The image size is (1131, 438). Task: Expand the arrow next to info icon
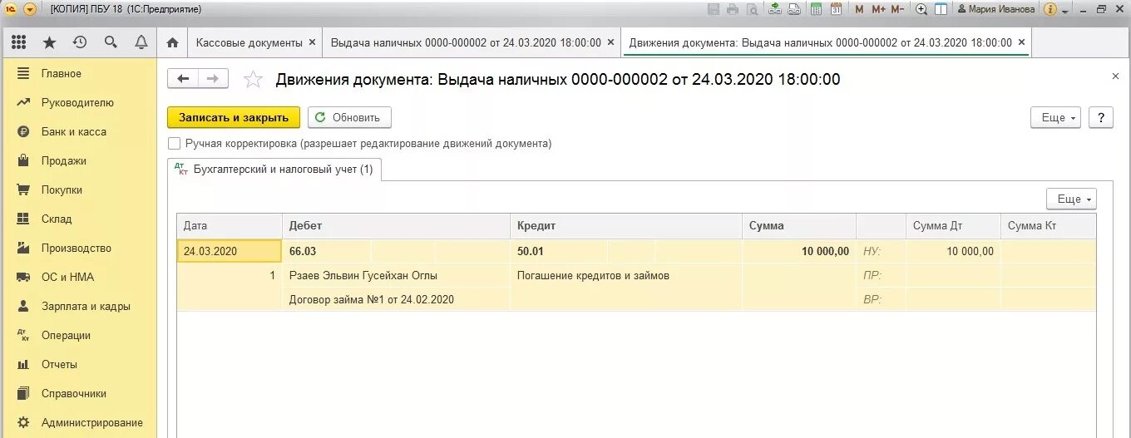[x=1065, y=10]
